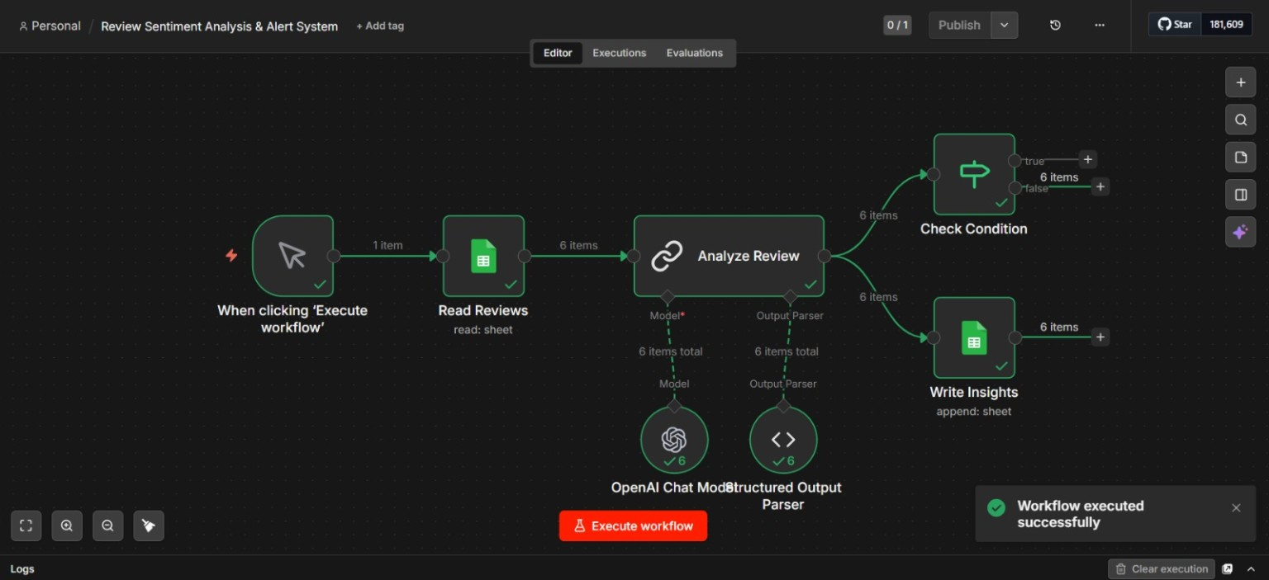1269x580 pixels.
Task: Add node after Write Insights output
Action: [x=1100, y=337]
